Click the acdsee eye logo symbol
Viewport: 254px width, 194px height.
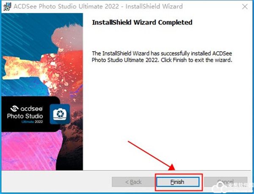tap(14, 108)
